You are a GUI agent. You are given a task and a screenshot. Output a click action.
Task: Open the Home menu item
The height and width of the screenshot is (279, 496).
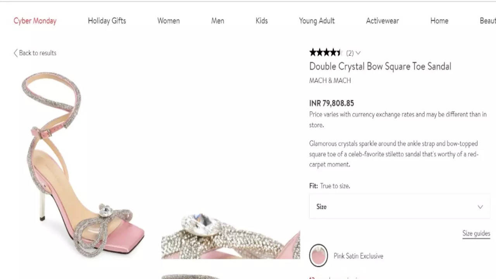[x=439, y=21]
